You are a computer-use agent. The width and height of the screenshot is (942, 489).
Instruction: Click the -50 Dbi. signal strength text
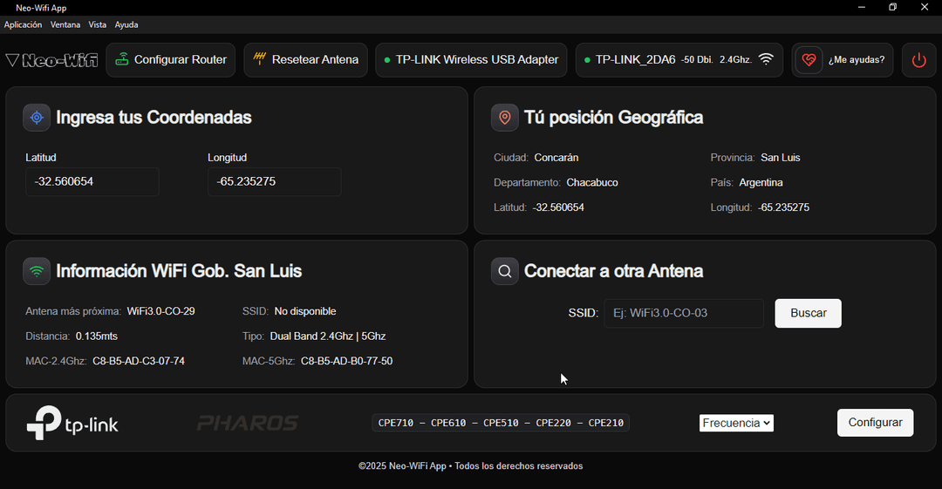click(697, 60)
